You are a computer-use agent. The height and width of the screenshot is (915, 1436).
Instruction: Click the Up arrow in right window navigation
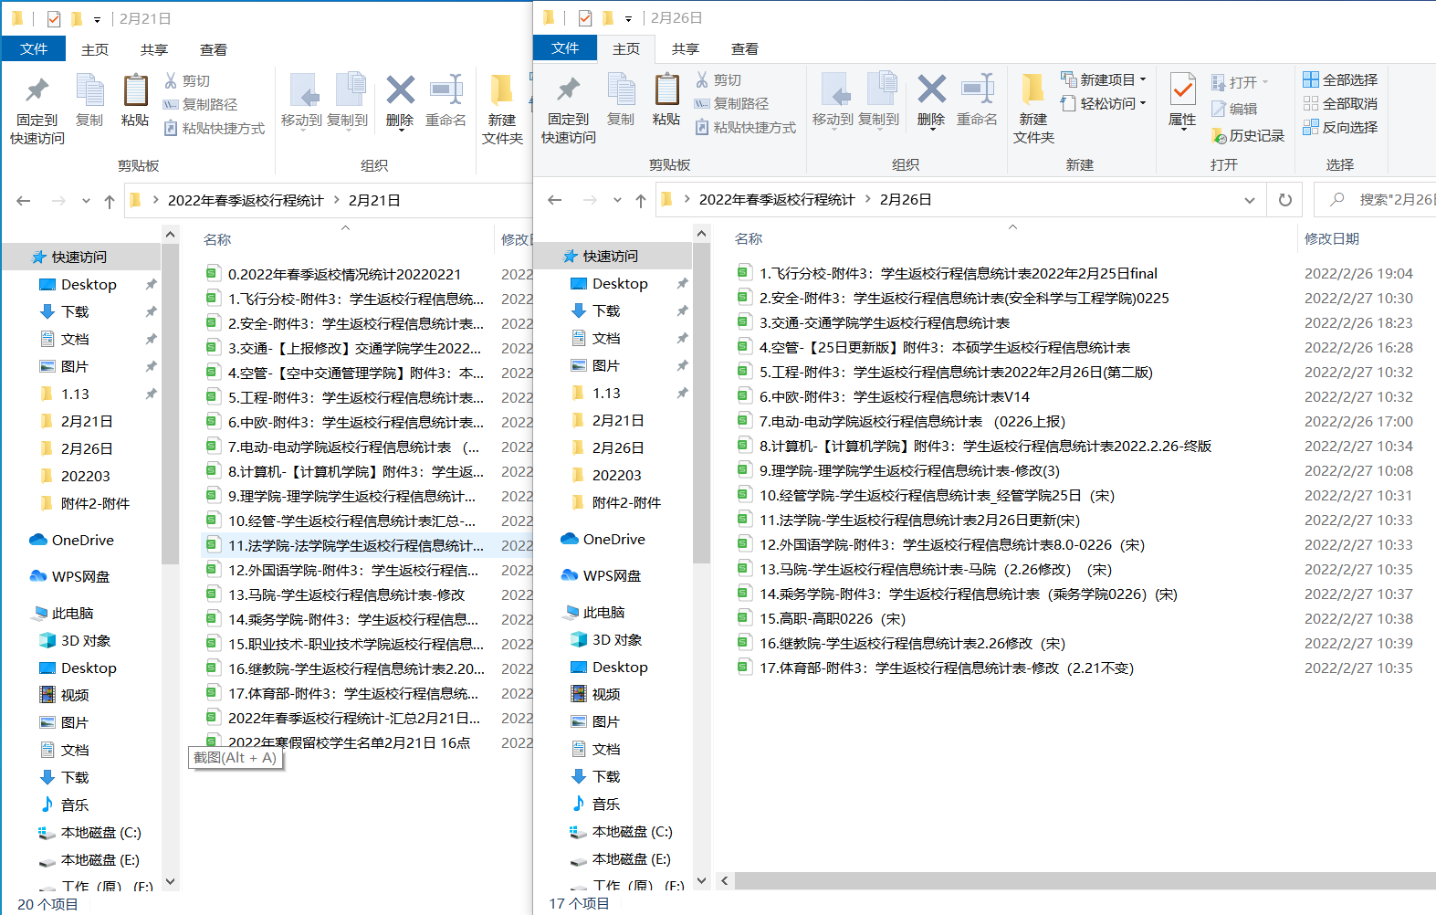(x=641, y=200)
